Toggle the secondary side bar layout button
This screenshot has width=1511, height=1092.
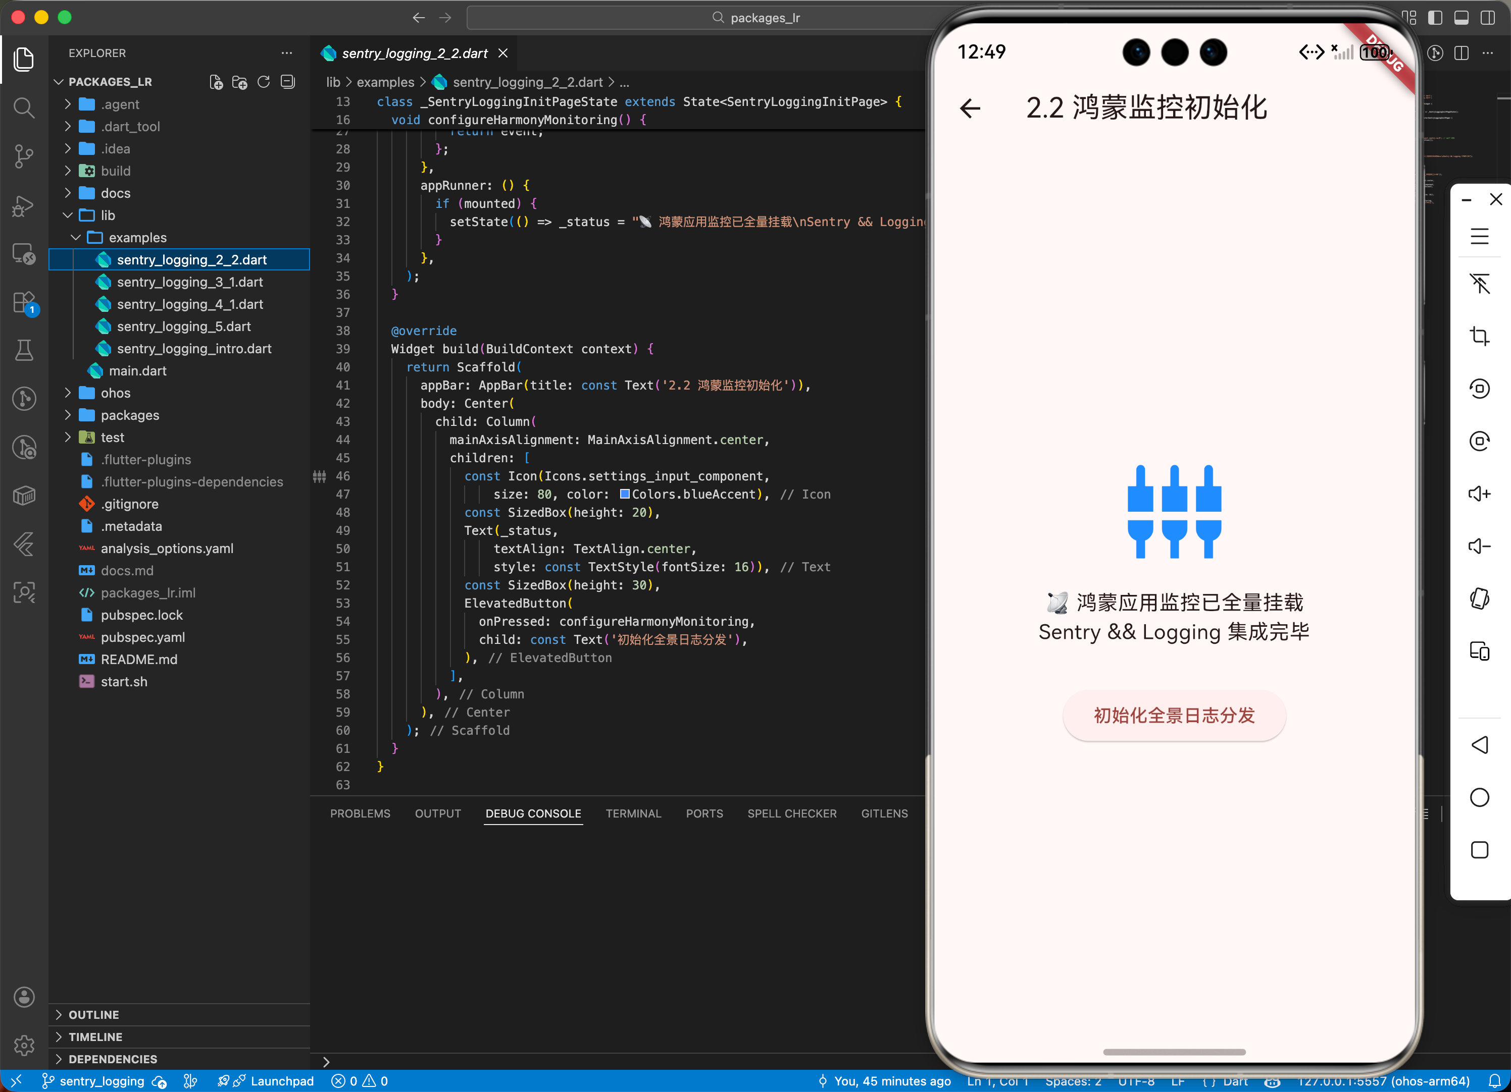click(x=1487, y=18)
